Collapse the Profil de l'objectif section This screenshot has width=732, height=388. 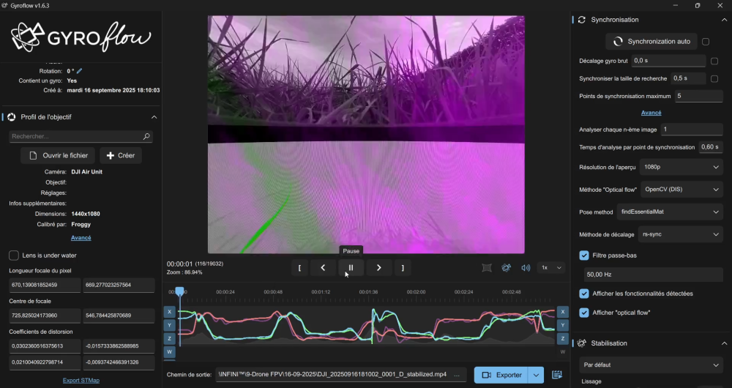coord(154,117)
